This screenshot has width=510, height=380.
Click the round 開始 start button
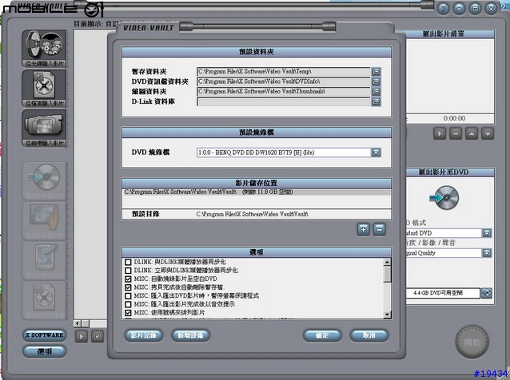(472, 342)
